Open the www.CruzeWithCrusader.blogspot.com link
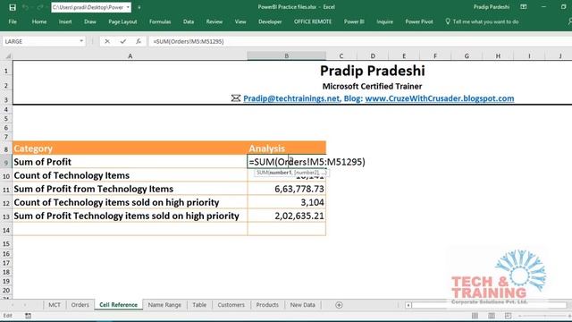The image size is (572, 322). pyautogui.click(x=440, y=98)
